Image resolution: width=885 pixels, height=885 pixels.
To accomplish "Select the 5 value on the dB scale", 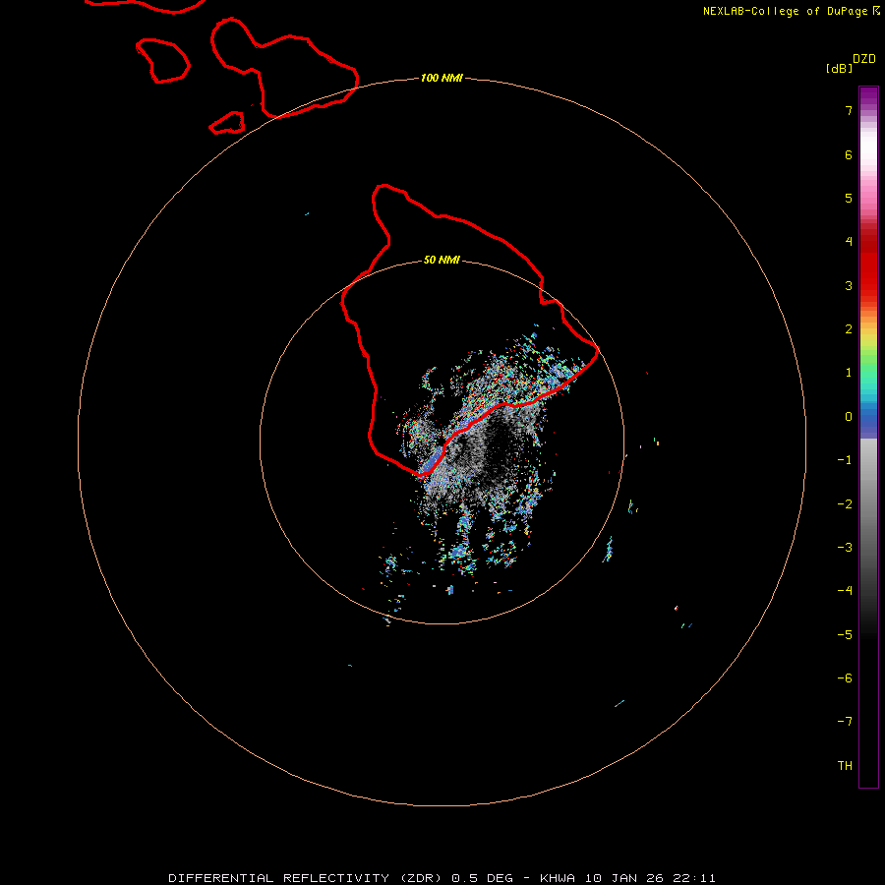I will coord(849,198).
